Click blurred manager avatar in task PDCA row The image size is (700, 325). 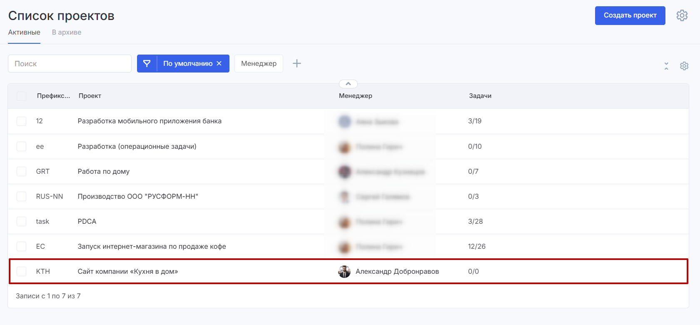[x=344, y=222]
